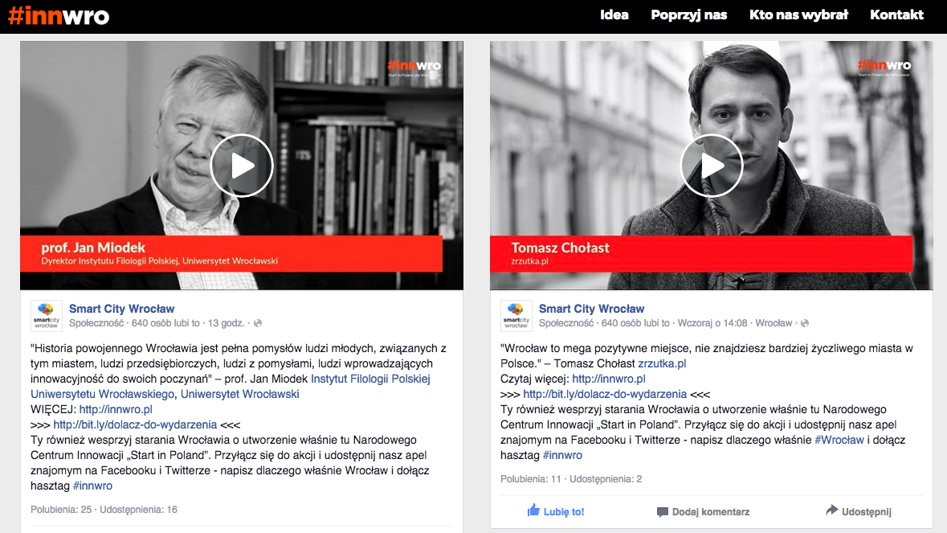Open Instytut Filologii Polskiej link
947x533 pixels.
370,379
